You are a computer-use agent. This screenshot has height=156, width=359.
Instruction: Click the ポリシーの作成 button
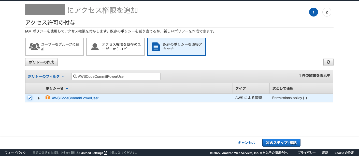pos(41,62)
